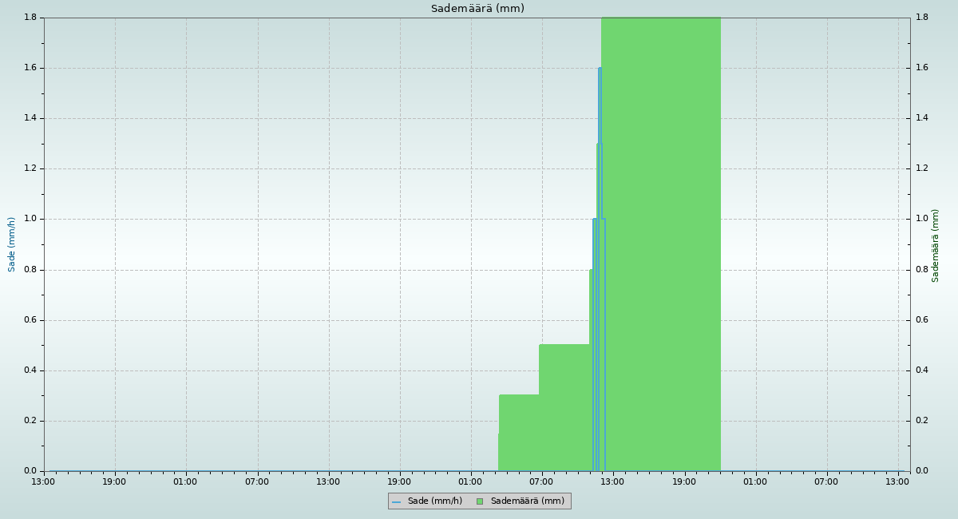Click the green square swatch in the legend

pyautogui.click(x=479, y=501)
